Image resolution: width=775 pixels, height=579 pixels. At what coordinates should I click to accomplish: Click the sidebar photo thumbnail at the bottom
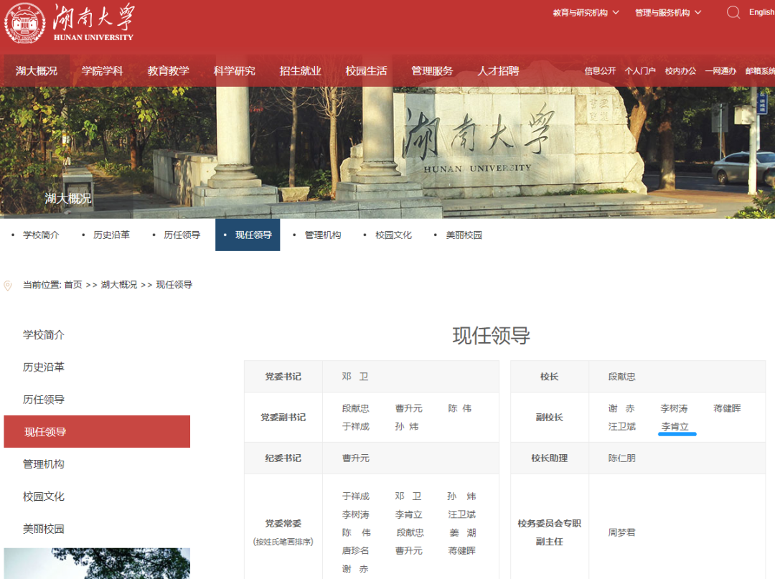[x=97, y=563]
